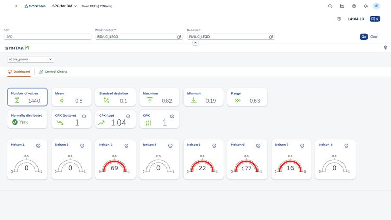Screen dimensions: 391x220
Task: Click the 14:04:13 time text
Action: click(x=356, y=19)
